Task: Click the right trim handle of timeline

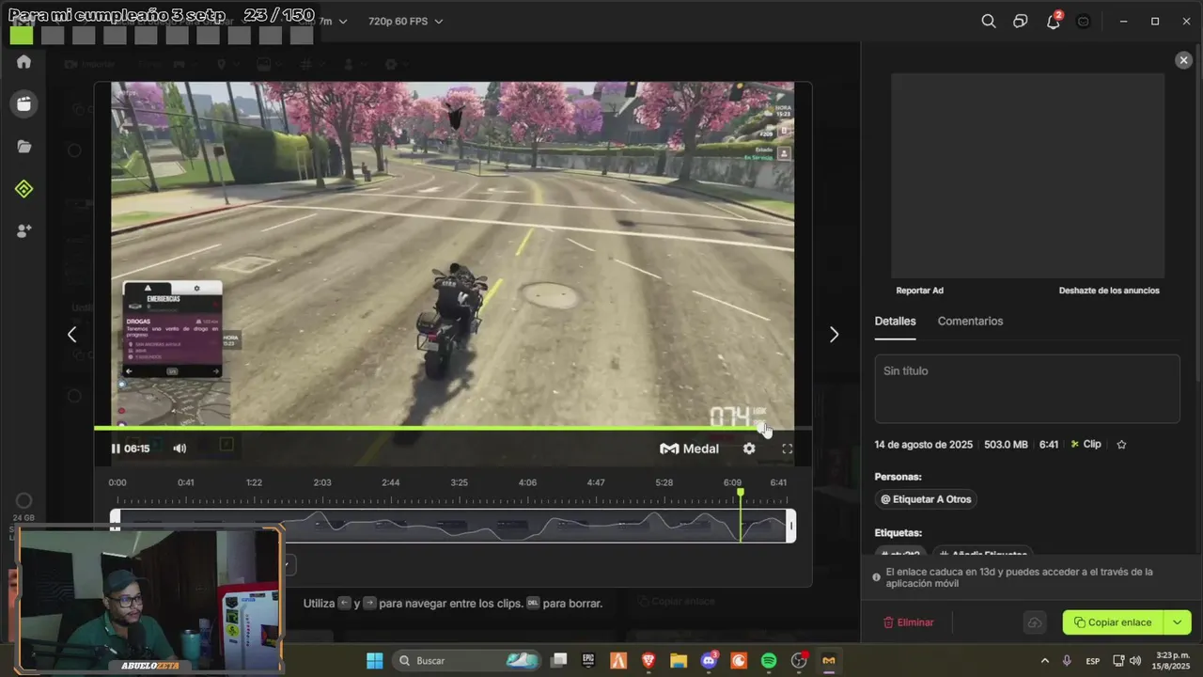Action: tap(791, 526)
